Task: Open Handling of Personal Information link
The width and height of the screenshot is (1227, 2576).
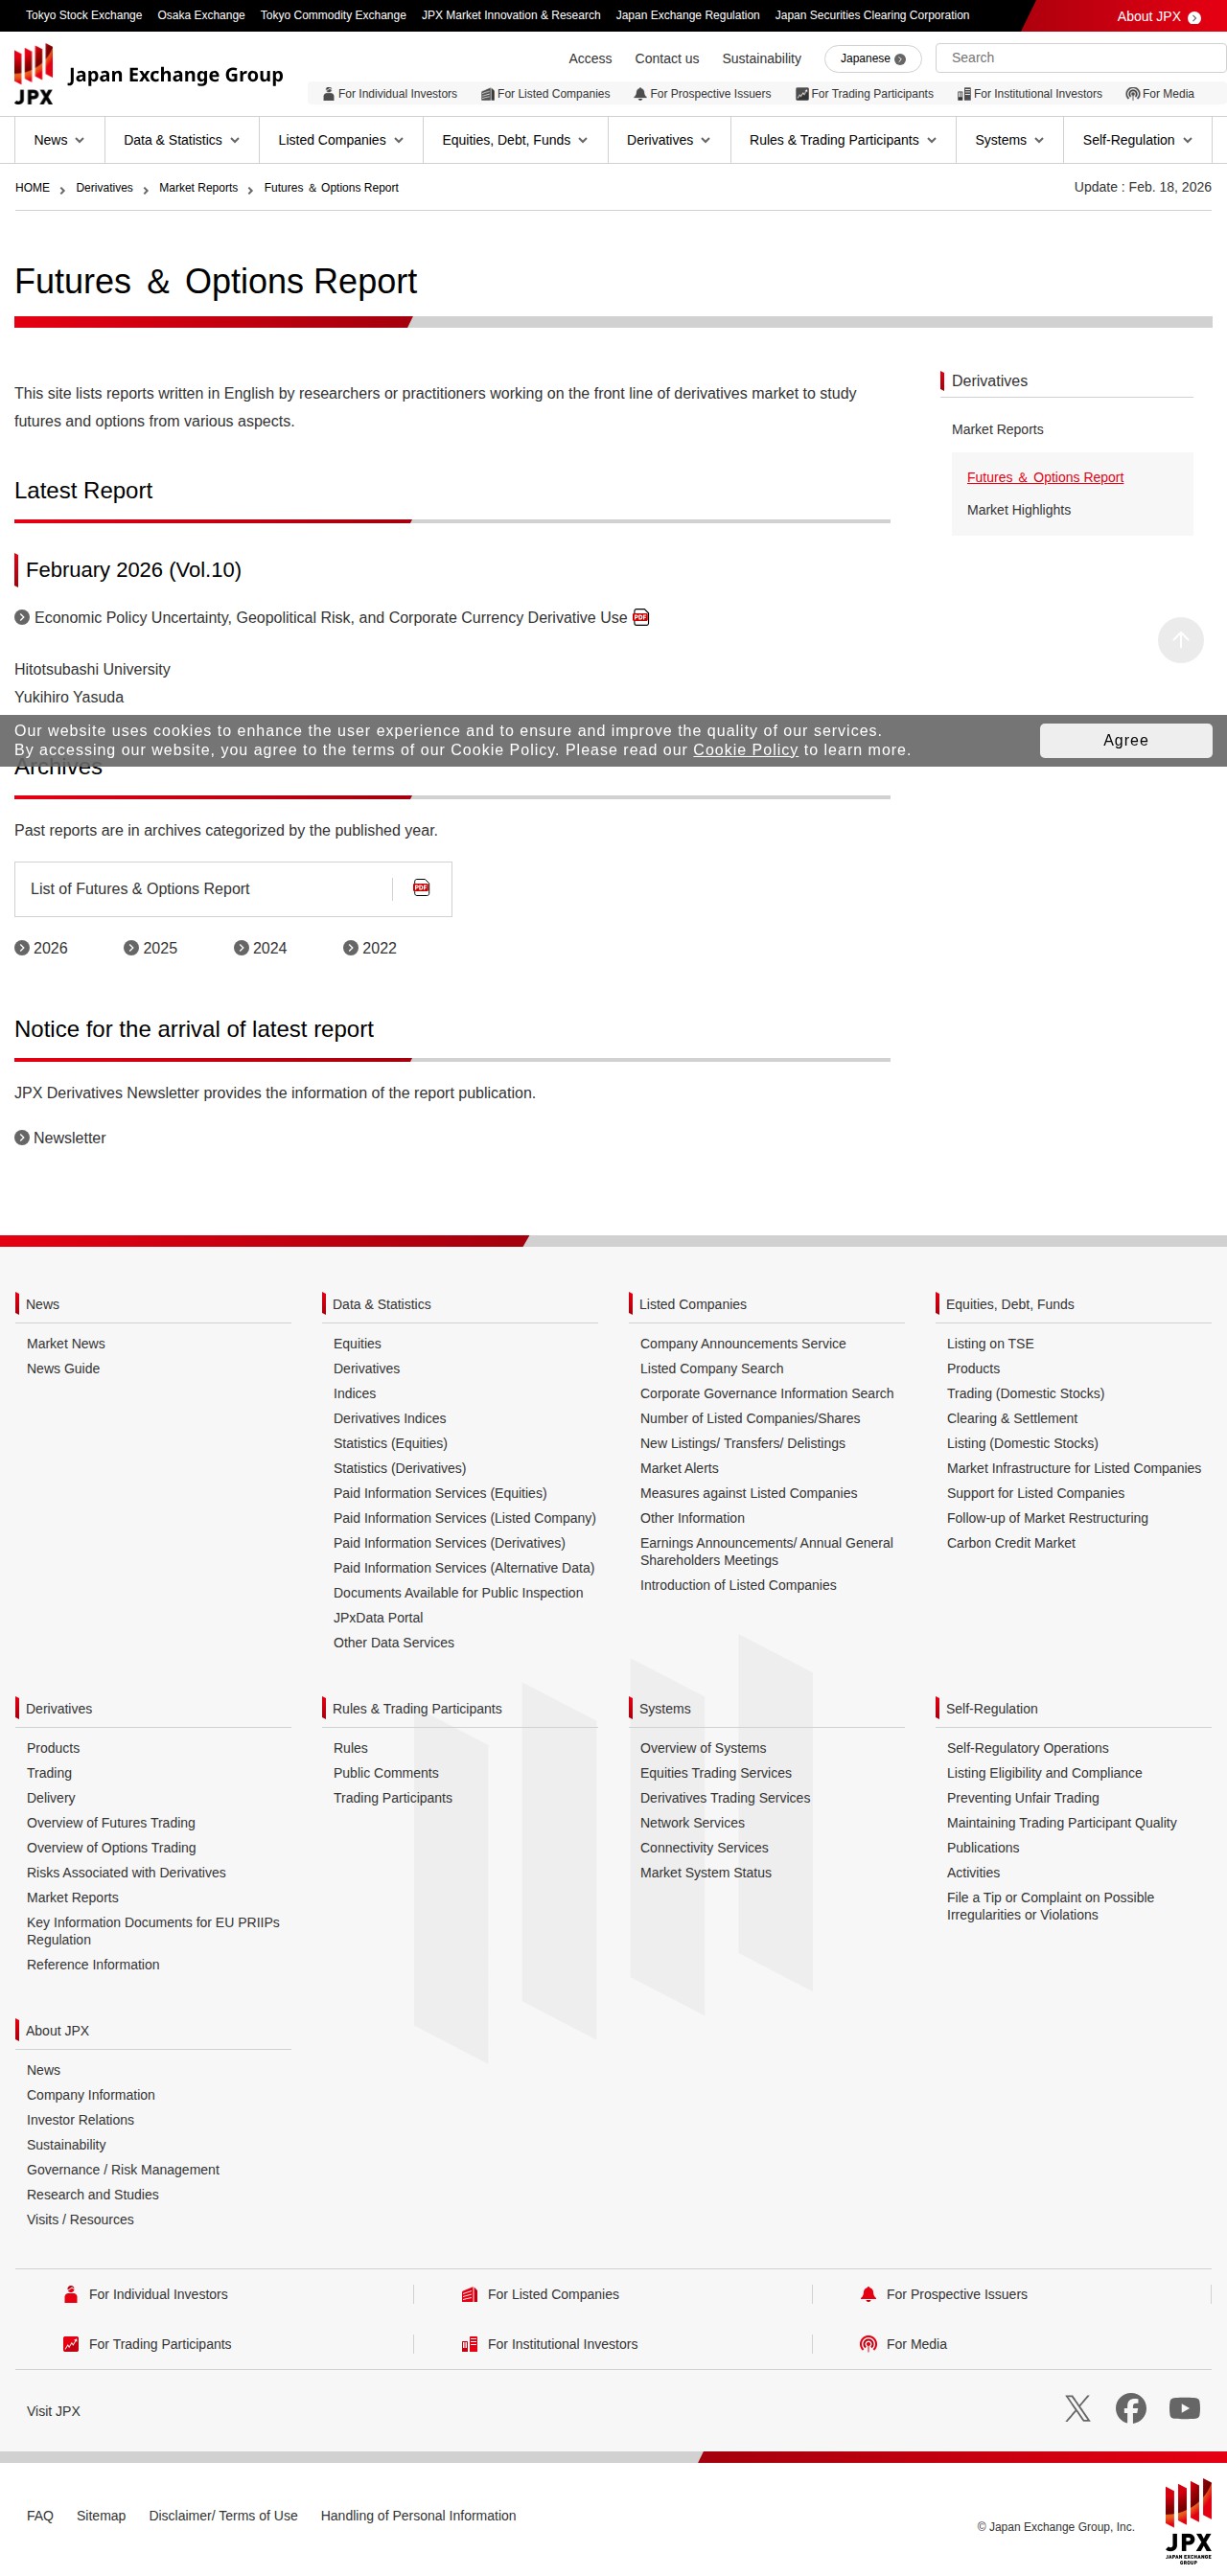Action: click(418, 2516)
